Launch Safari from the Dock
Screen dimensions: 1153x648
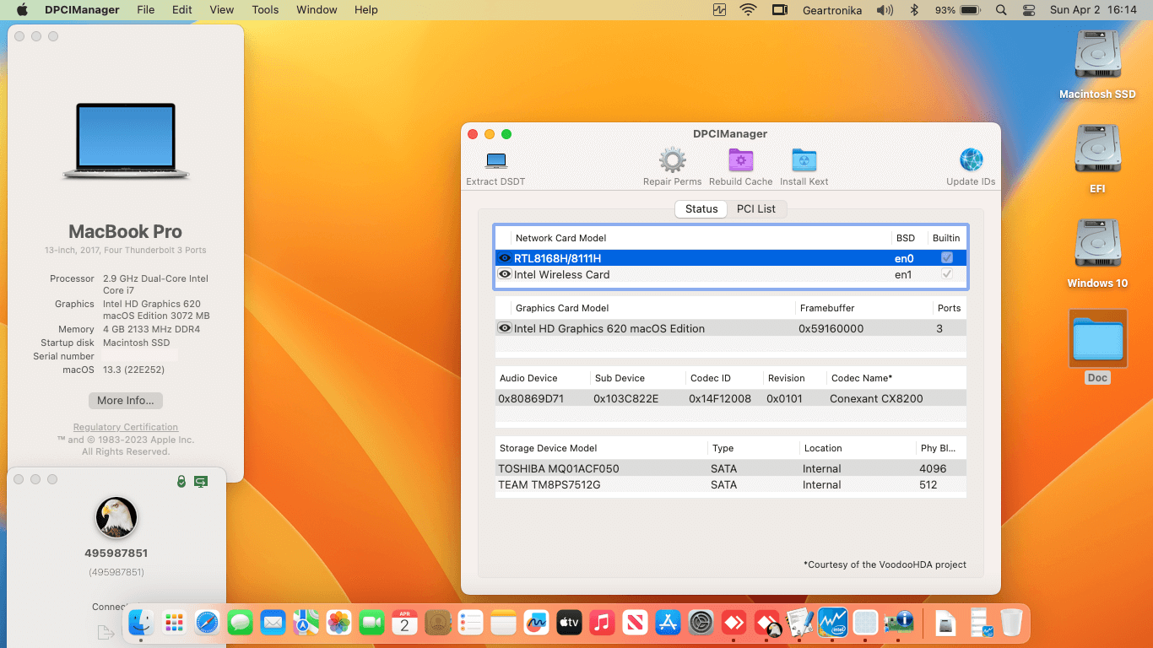pyautogui.click(x=207, y=623)
